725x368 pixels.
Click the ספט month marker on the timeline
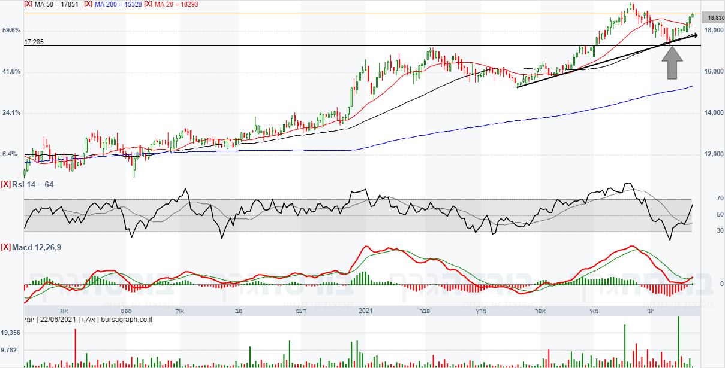(125, 311)
